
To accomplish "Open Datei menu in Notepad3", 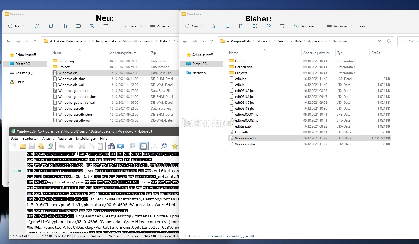I will click(x=14, y=139).
